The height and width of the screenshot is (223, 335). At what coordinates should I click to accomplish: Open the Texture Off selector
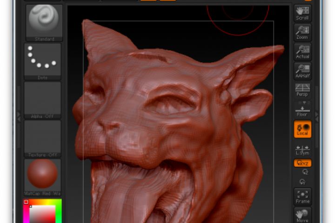coord(42,139)
